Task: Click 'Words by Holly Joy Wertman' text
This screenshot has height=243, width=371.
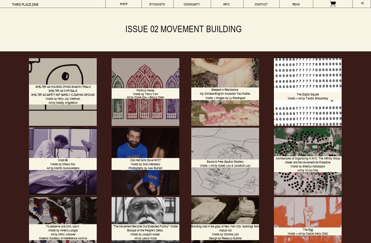Action: 63,99
